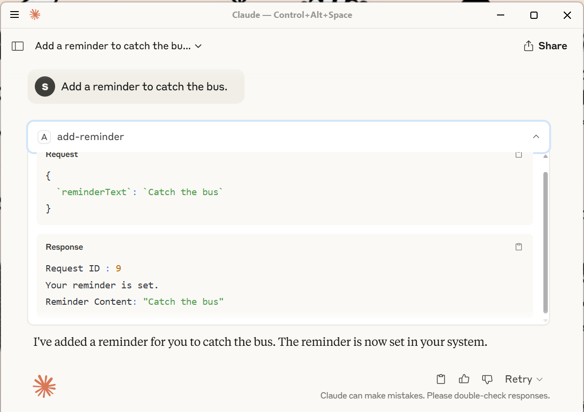The image size is (584, 412).
Task: Maximize the Claude window
Action: 534,15
